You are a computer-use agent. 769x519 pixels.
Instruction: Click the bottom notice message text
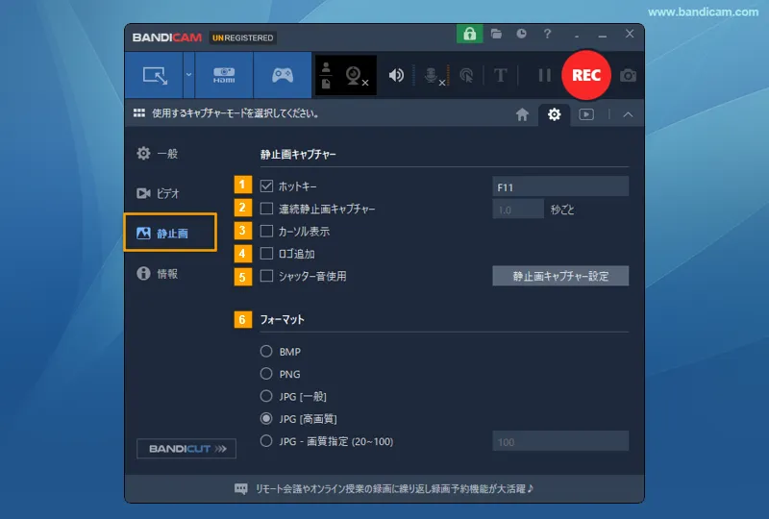[x=394, y=488]
